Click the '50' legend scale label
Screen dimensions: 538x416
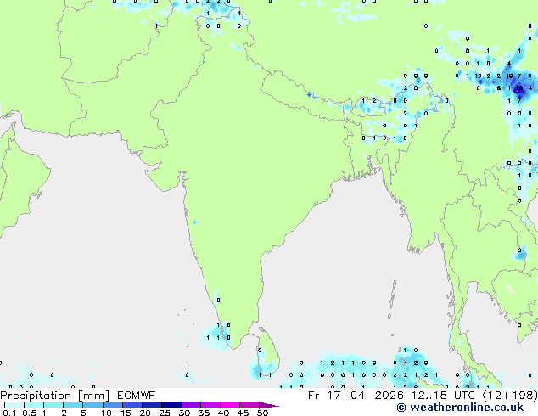click(x=263, y=413)
